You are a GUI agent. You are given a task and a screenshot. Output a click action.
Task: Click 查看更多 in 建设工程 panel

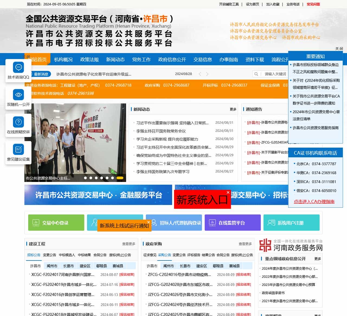129,244
